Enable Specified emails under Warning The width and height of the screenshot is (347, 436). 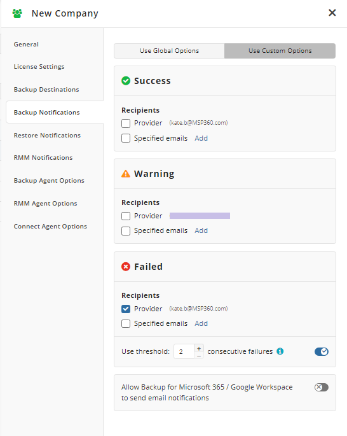point(126,231)
